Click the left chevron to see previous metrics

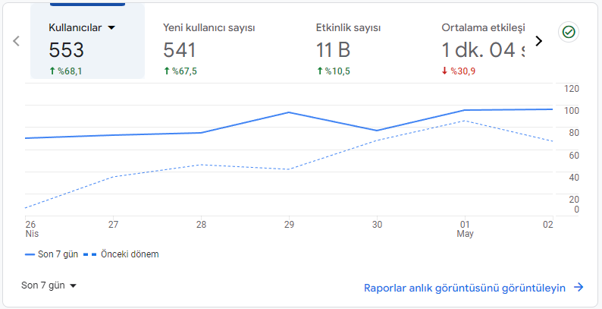(x=16, y=41)
